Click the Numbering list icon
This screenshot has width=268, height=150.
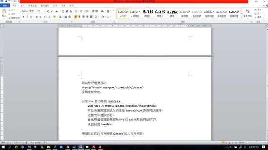pyautogui.click(x=81, y=11)
